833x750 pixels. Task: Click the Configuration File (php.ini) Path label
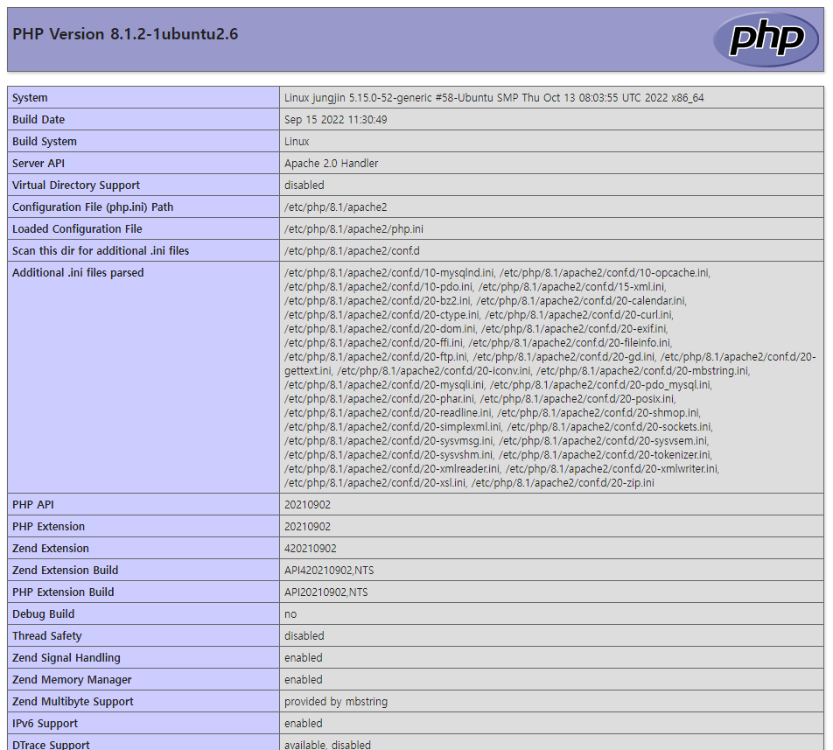click(93, 207)
